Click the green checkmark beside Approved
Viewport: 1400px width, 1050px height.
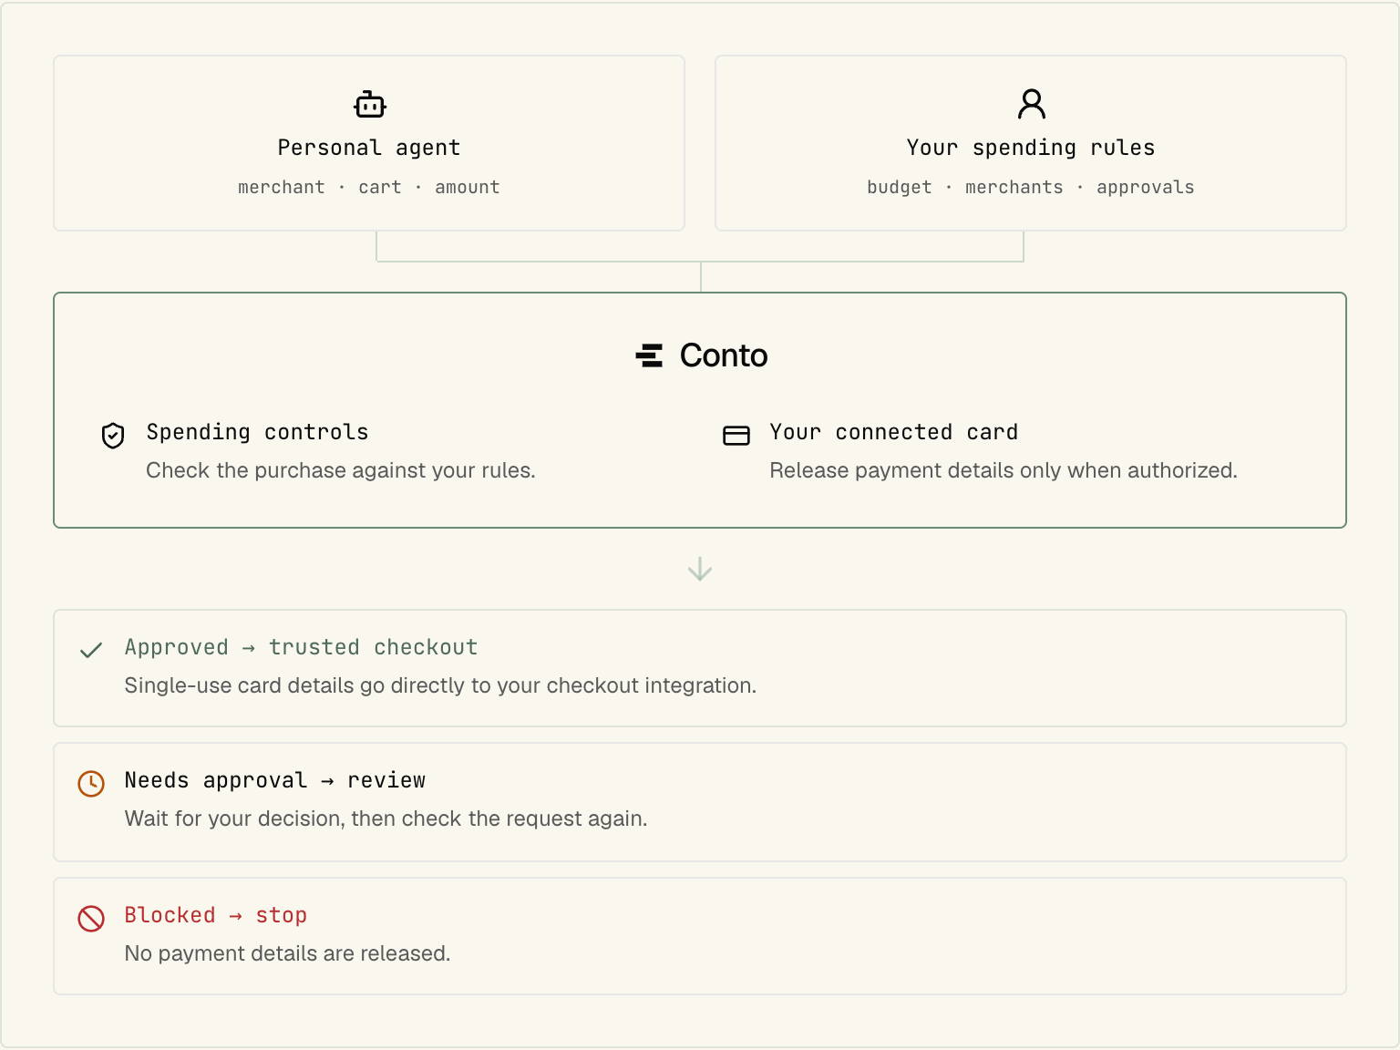click(x=91, y=650)
